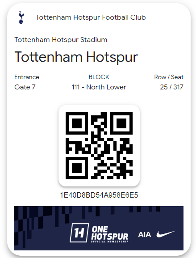This screenshot has width=196, height=258.
Task: Click the 111 - North Lower block value
Action: [99, 87]
